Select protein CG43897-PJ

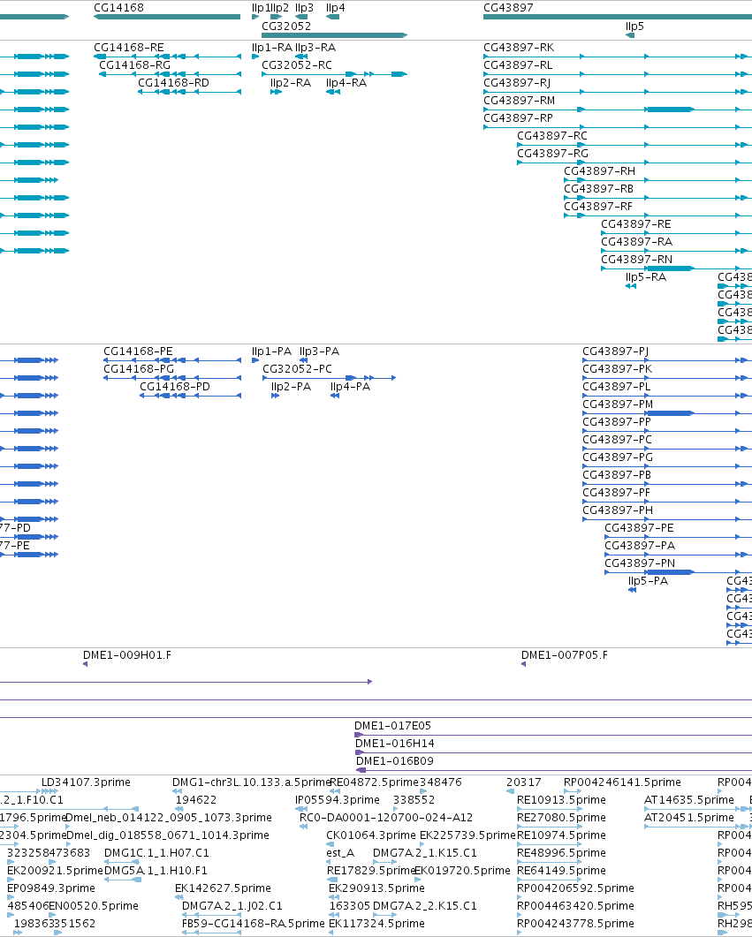coord(616,351)
